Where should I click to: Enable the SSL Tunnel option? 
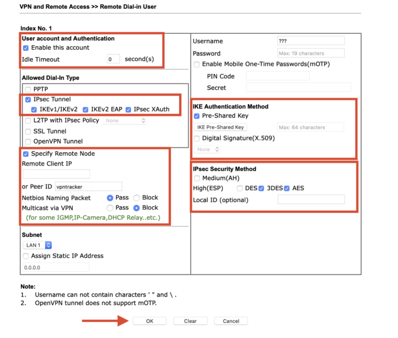[28, 131]
